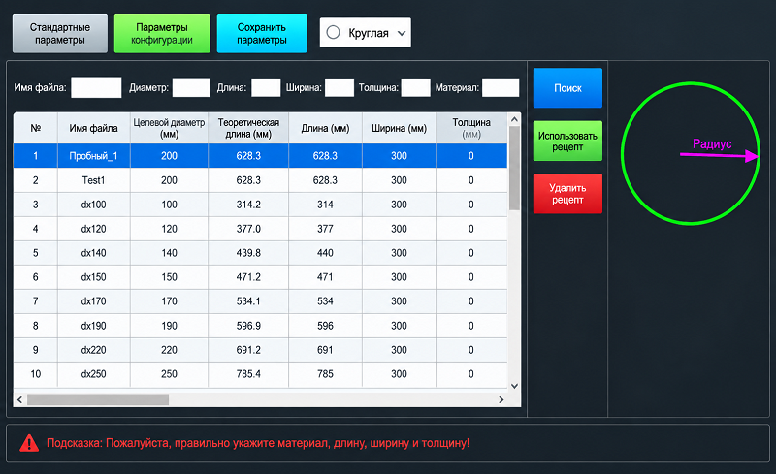
Task: Focus the Имя файла input field
Action: 96,87
